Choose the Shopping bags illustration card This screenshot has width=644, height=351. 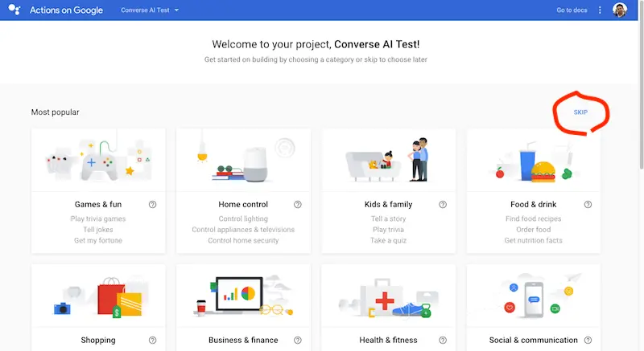pyautogui.click(x=98, y=296)
